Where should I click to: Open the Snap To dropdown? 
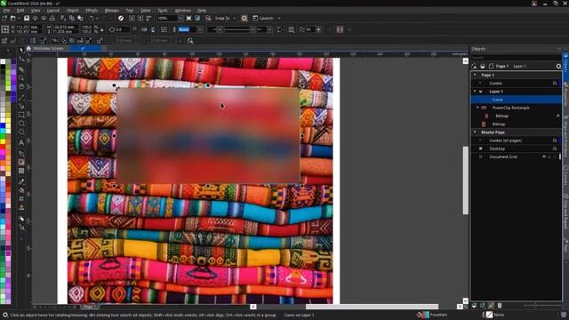pyautogui.click(x=235, y=18)
